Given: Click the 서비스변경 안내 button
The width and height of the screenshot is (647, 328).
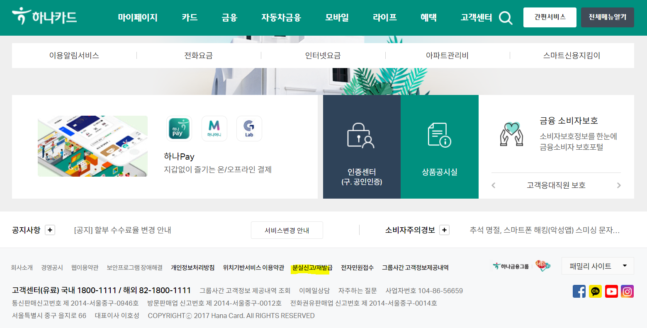Looking at the screenshot, I should [x=287, y=230].
